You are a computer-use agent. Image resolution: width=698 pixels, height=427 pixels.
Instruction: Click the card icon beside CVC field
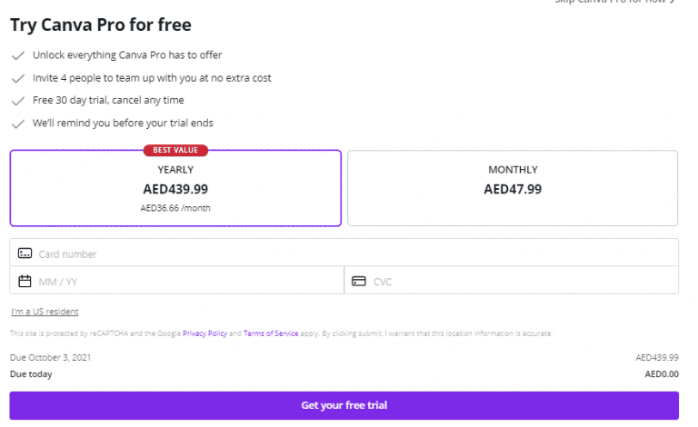tap(359, 282)
